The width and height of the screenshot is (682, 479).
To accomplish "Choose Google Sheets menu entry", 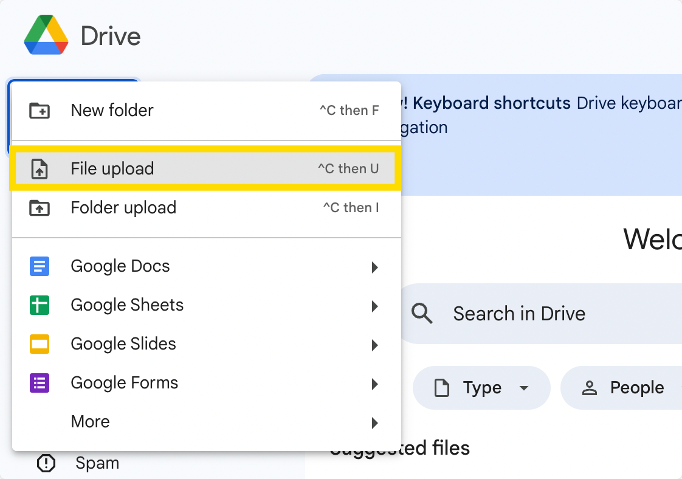I will coord(206,305).
